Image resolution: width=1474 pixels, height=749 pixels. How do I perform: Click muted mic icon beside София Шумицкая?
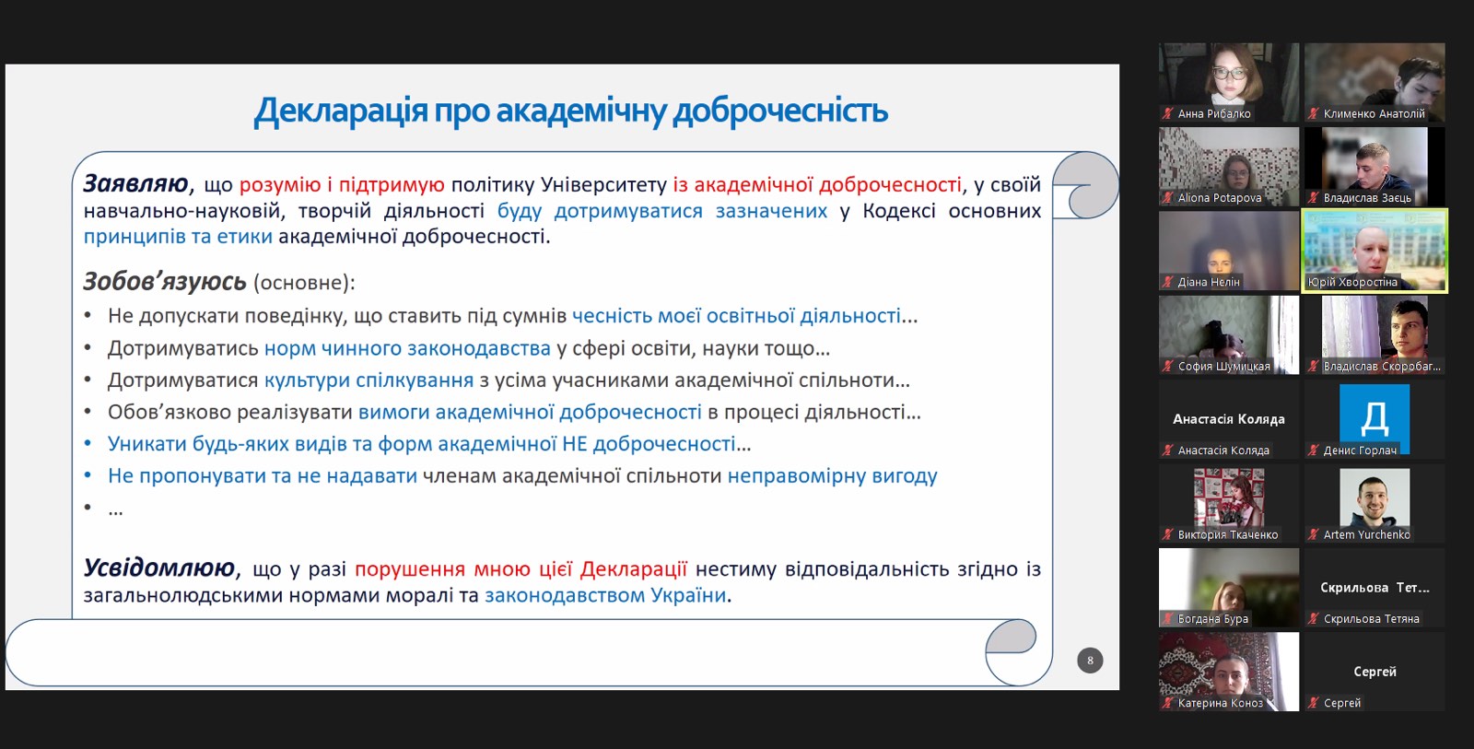pyautogui.click(x=1168, y=367)
